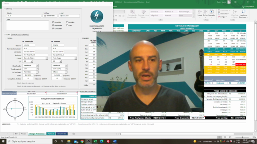
Task: Add a new sheet with plus icon
Action: [73, 134]
